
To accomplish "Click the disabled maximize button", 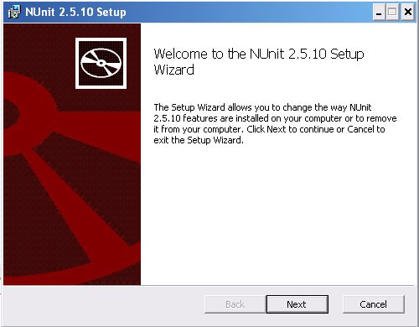I will (x=393, y=13).
